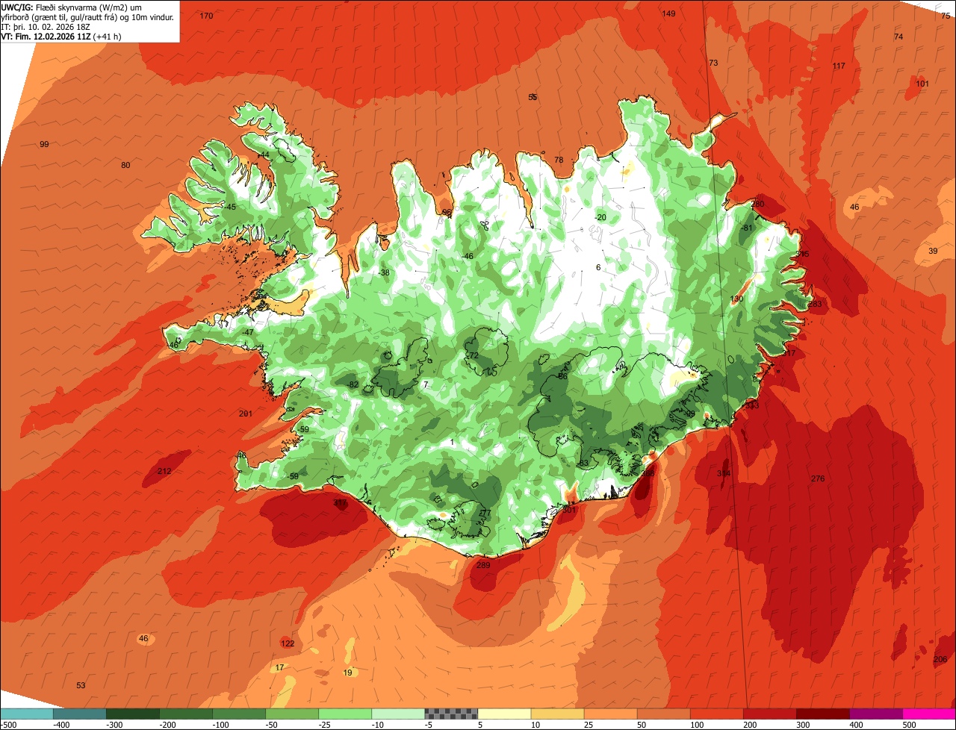This screenshot has height=730, width=956.
Task: Click the map value 212
Action: [164, 471]
